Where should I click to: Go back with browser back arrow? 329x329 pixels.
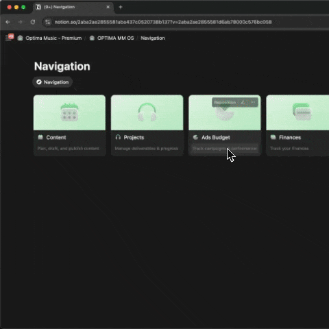pos(8,22)
